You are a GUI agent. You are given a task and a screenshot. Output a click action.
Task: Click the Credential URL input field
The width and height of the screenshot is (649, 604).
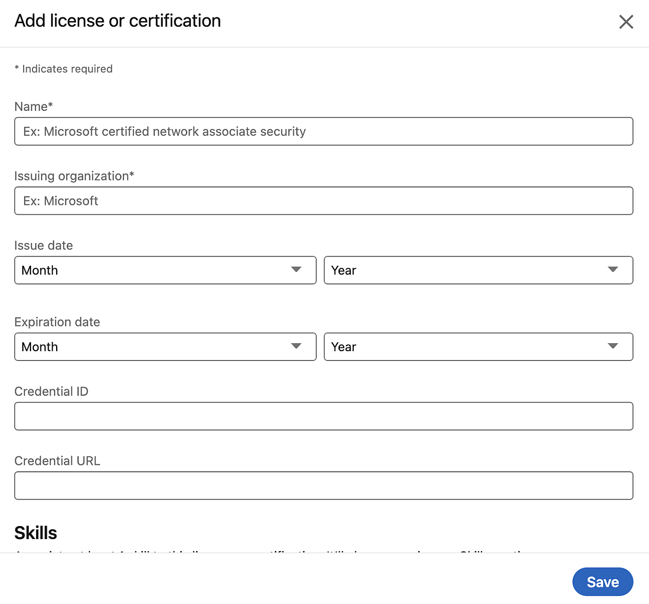324,485
